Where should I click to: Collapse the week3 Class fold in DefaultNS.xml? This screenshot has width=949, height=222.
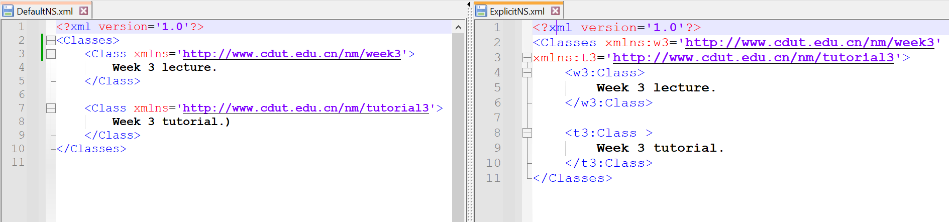[51, 54]
